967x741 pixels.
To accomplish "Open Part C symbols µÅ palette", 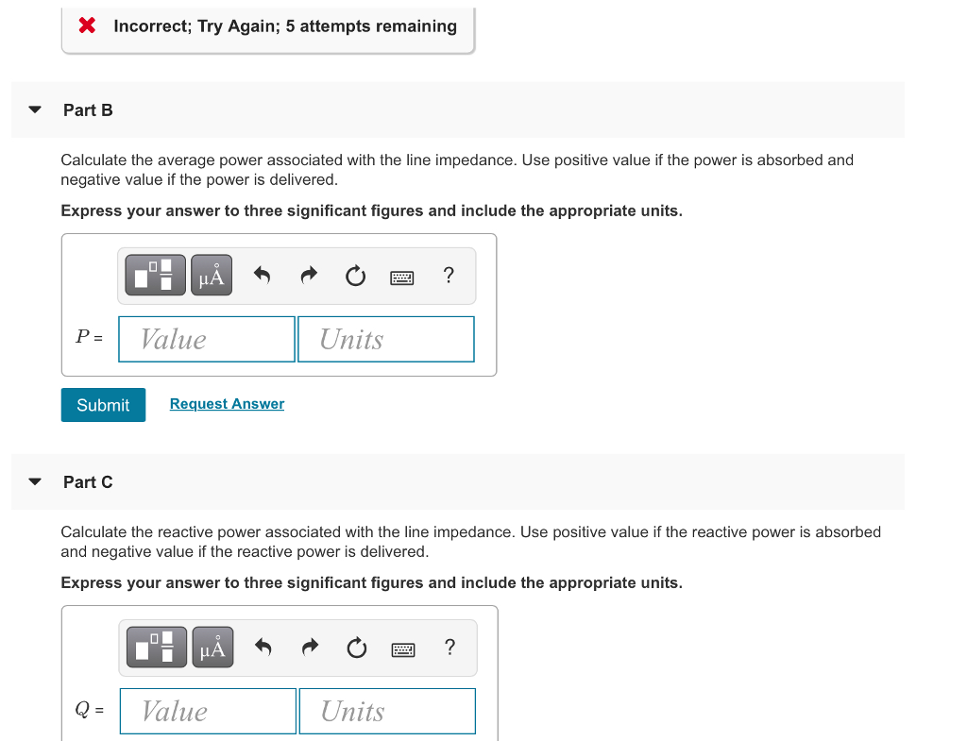I will pyautogui.click(x=212, y=648).
